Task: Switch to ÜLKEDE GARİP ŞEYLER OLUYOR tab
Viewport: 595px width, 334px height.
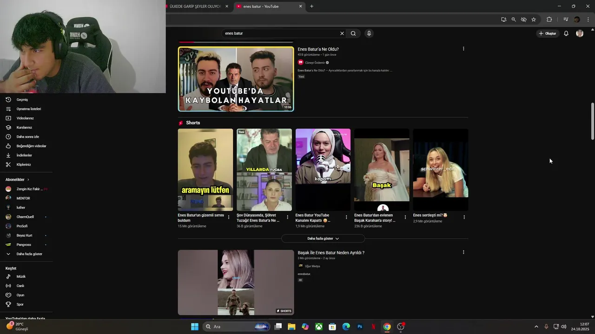Action: [195, 6]
